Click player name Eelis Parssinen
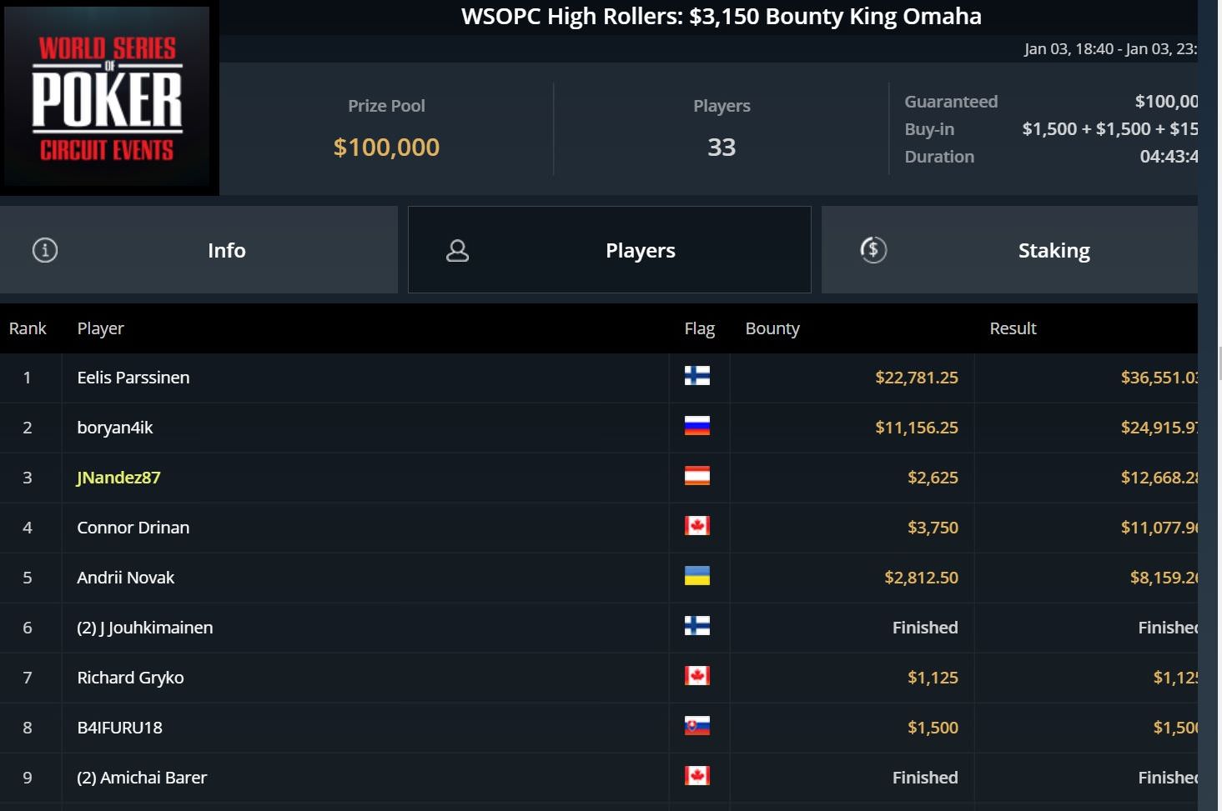Screen dimensions: 1222x811 [x=133, y=378]
